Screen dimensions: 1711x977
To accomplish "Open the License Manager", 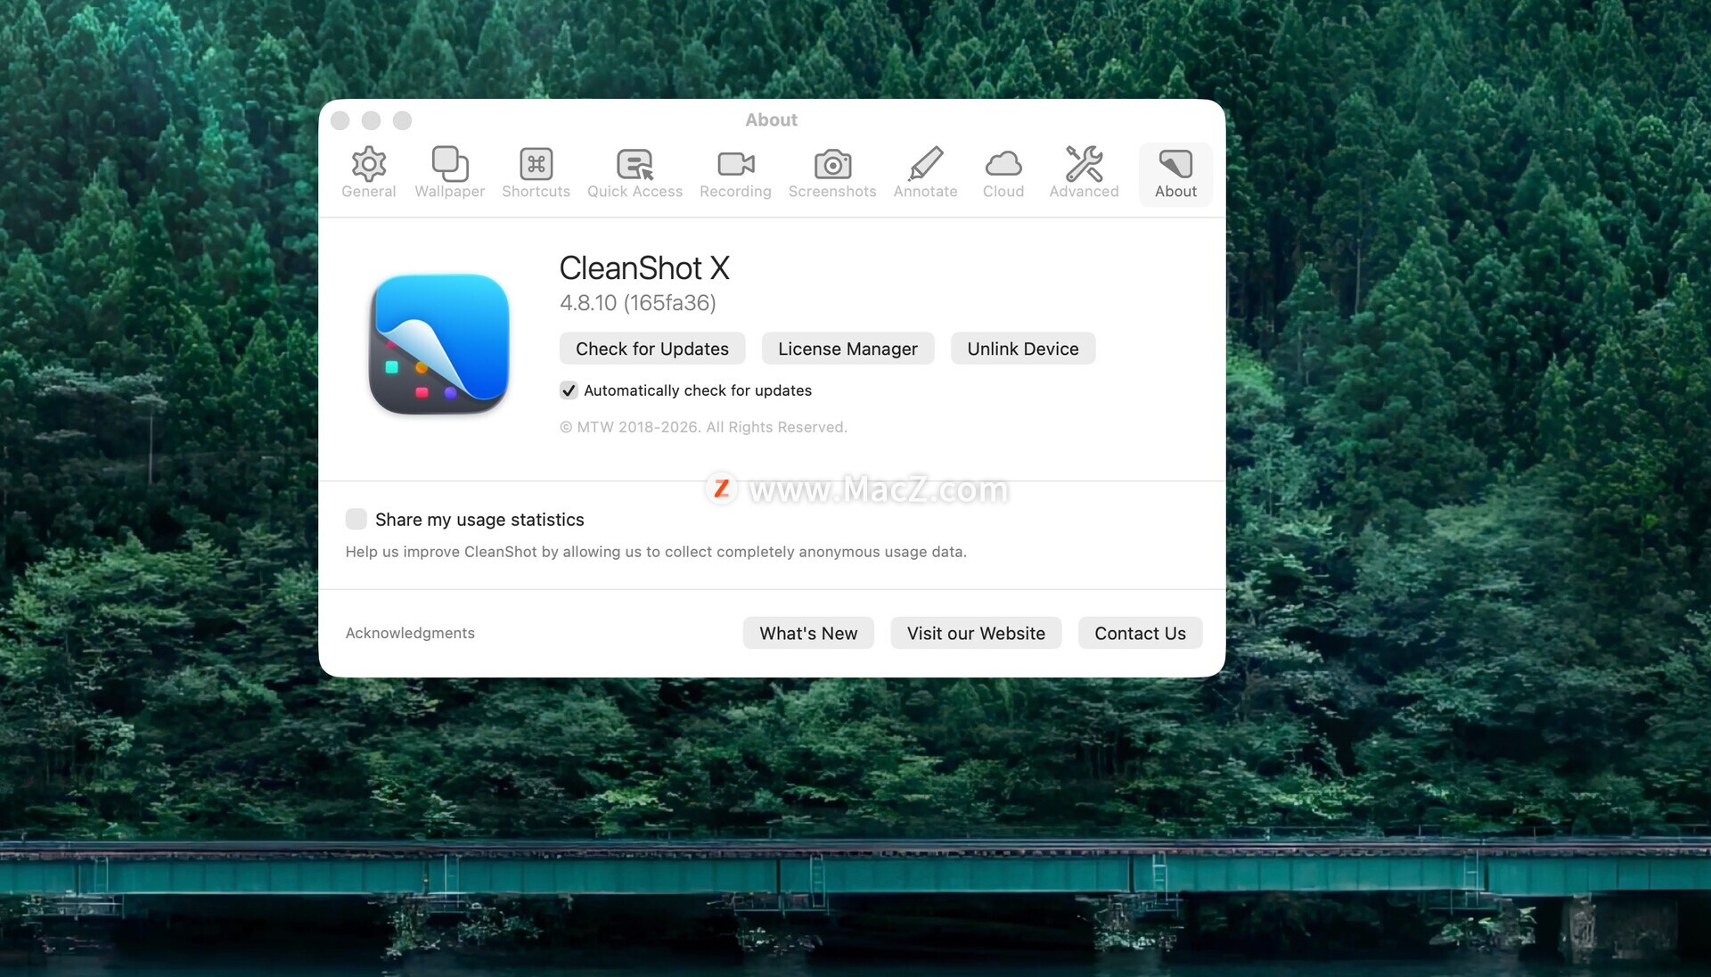I will 847,349.
